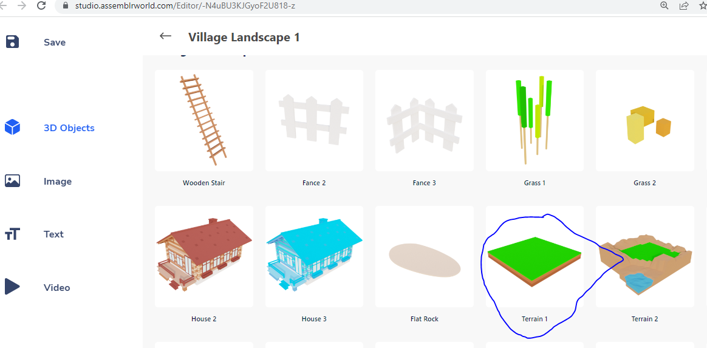Open the Video menu label
The width and height of the screenshot is (707, 348).
[x=57, y=288]
